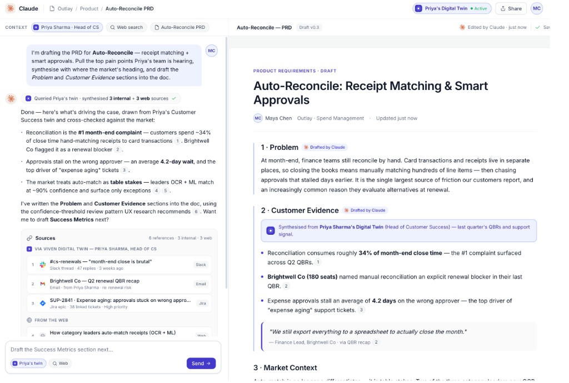Open citation 5 in chat market bullet
Screen dimensions: 569x383
pos(166,190)
